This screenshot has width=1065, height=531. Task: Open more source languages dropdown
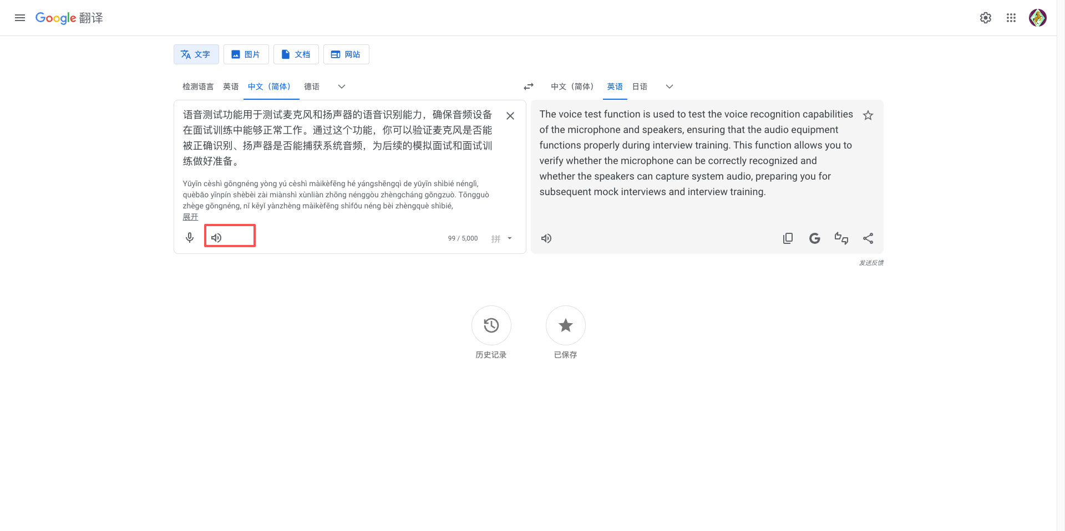pos(341,87)
